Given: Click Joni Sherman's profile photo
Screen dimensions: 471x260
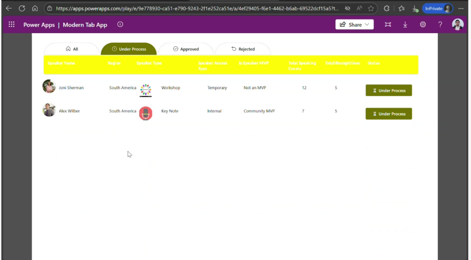Looking at the screenshot, I should point(49,86).
